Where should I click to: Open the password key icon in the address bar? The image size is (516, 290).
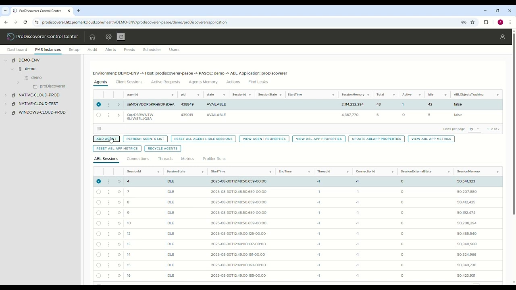(464, 22)
